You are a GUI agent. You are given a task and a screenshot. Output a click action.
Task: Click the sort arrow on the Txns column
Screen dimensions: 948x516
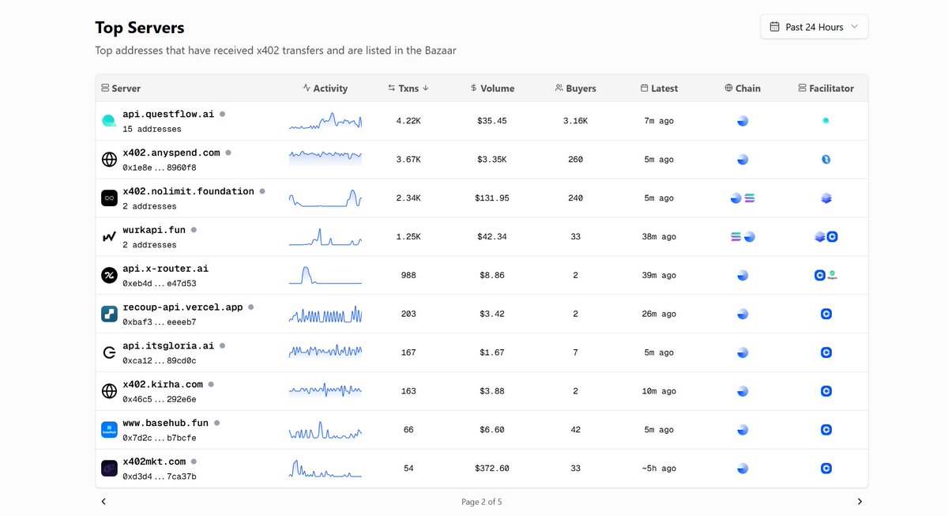(426, 89)
